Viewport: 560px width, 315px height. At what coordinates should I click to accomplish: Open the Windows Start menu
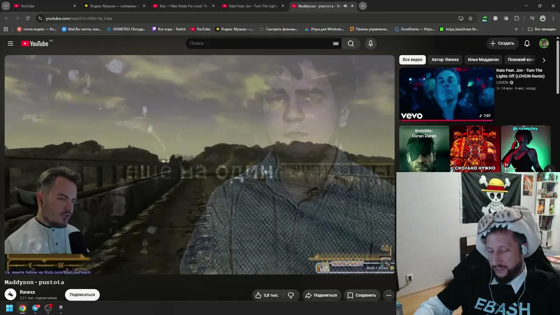[9, 308]
